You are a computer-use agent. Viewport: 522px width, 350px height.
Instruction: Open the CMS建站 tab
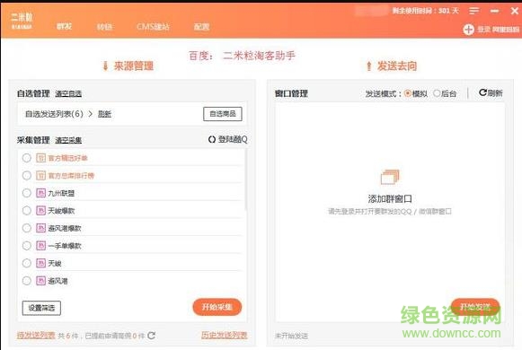pos(153,27)
